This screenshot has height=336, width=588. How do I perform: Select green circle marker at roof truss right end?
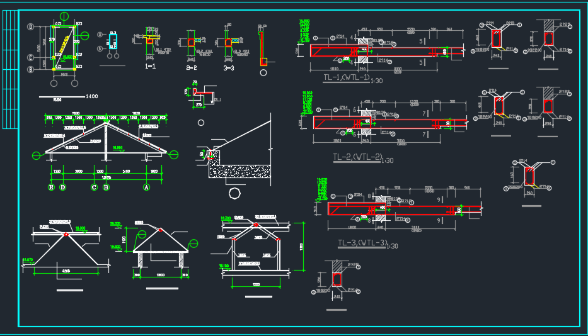click(x=174, y=154)
